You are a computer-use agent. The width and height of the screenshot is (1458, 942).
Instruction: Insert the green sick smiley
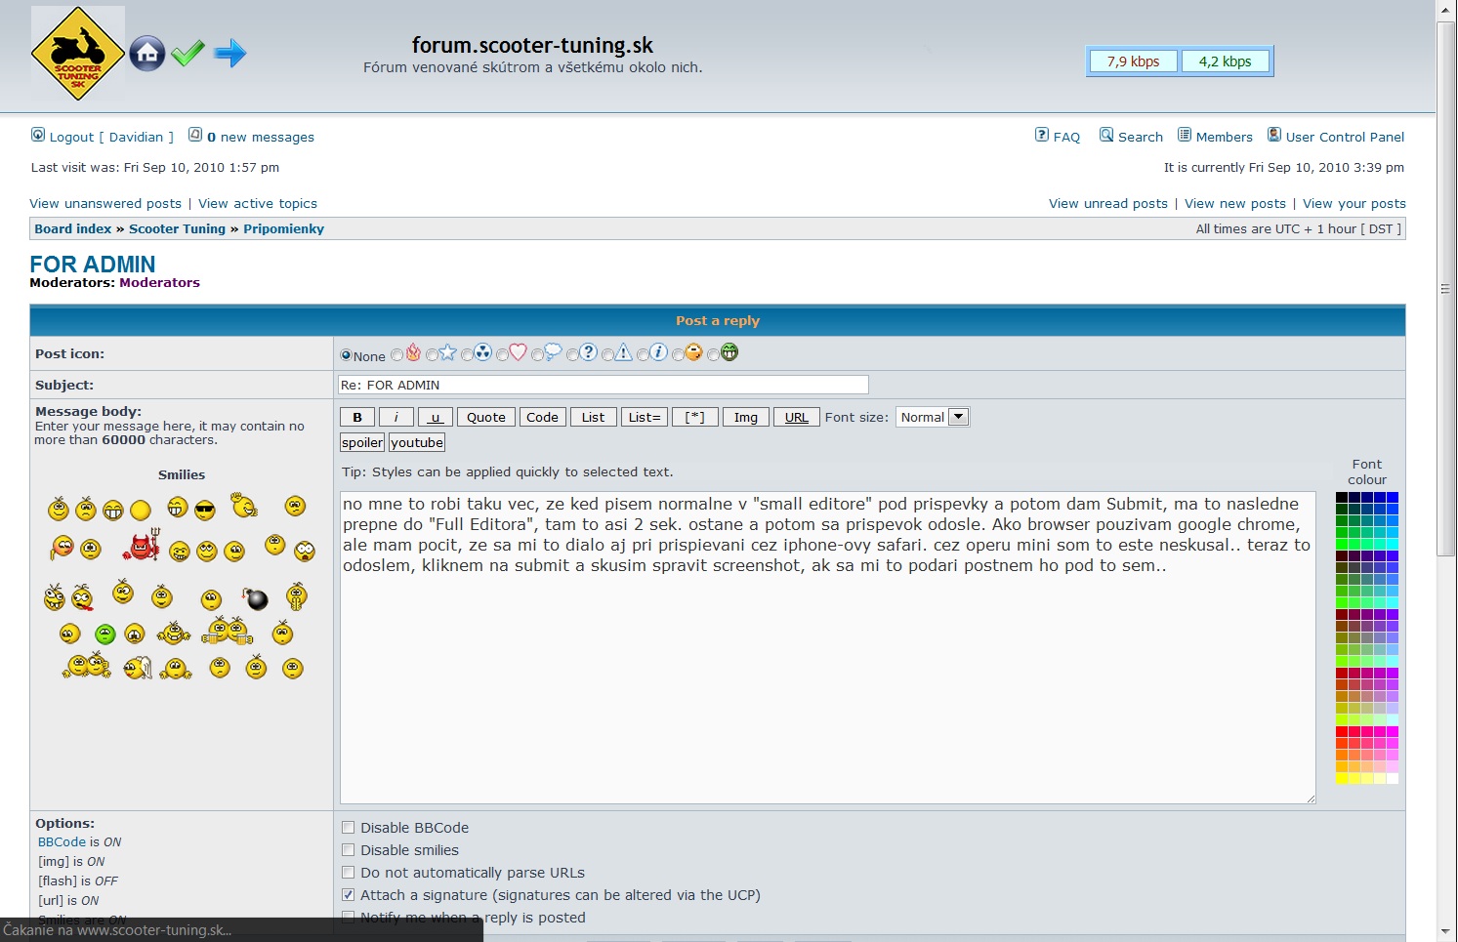pos(105,635)
